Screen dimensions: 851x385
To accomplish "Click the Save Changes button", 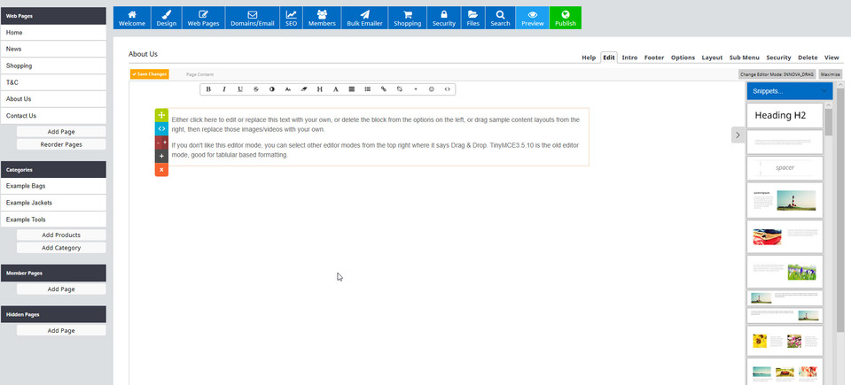I will (x=149, y=74).
